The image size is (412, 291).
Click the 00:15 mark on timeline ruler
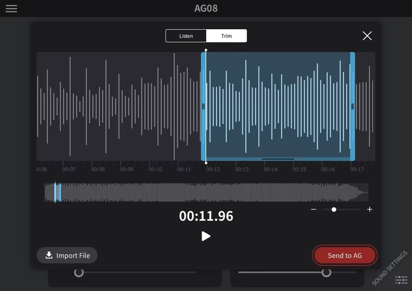pos(299,169)
